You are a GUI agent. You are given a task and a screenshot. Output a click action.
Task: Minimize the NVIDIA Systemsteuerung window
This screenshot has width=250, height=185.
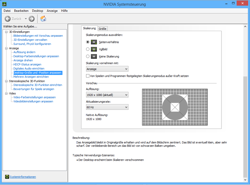click(226, 3)
